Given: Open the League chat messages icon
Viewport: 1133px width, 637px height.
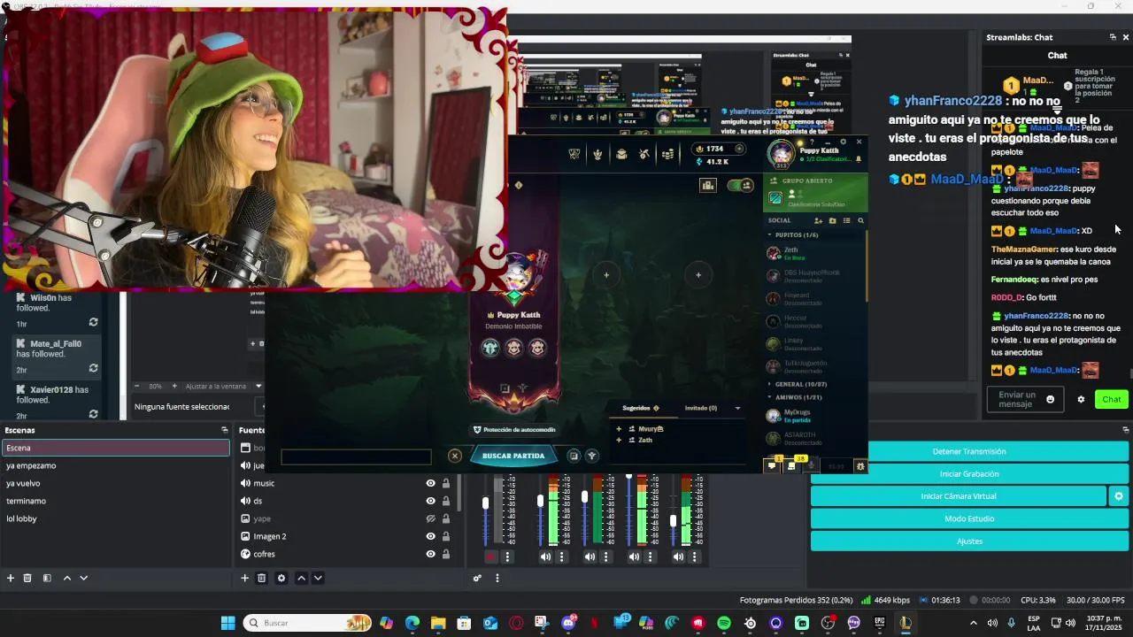Looking at the screenshot, I should [x=773, y=465].
